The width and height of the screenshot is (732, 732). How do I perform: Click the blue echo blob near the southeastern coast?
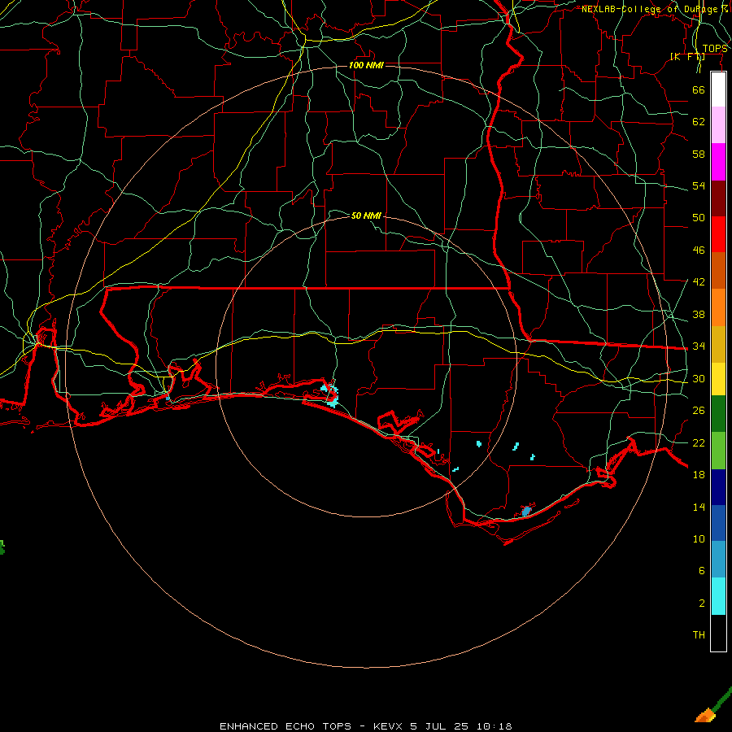tap(526, 511)
